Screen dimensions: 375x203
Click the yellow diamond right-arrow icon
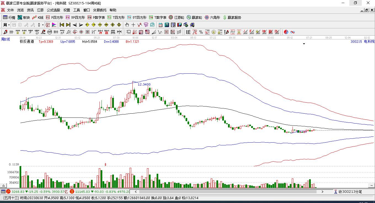(94, 25)
